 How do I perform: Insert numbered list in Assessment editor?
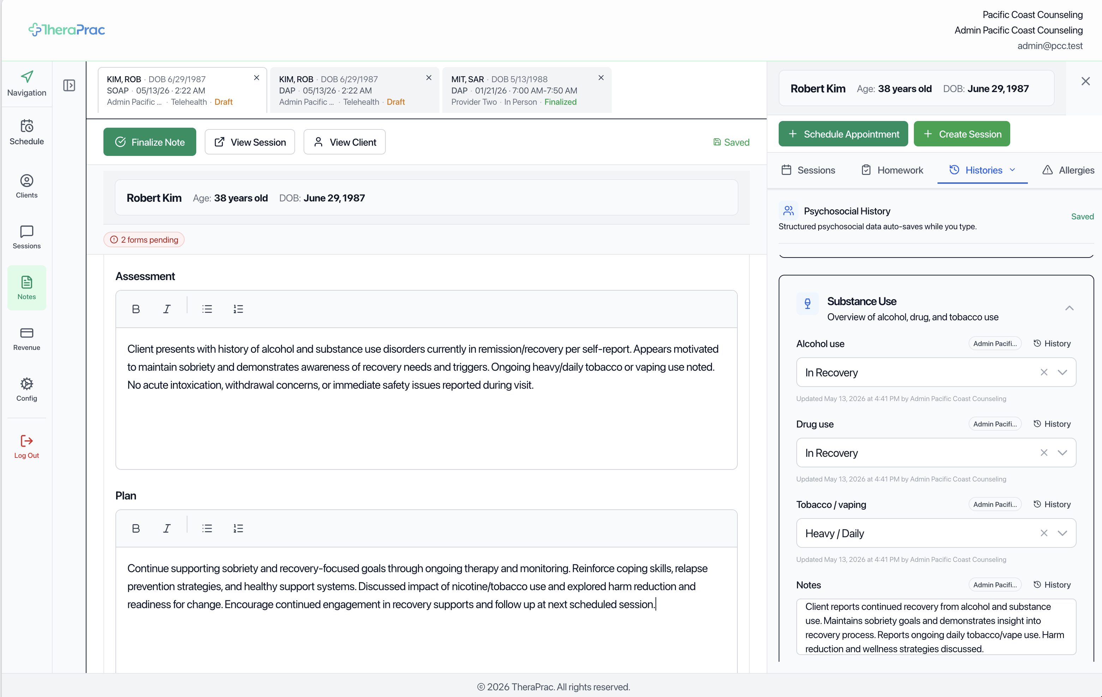tap(238, 309)
